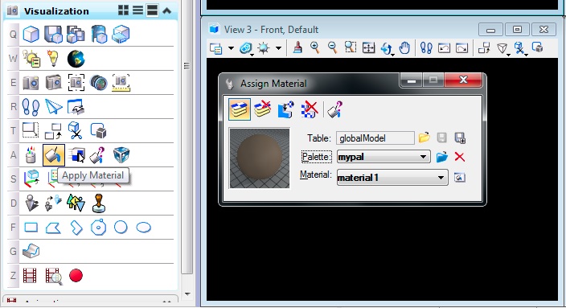Click the task panel scroll down arrow

click(x=187, y=294)
